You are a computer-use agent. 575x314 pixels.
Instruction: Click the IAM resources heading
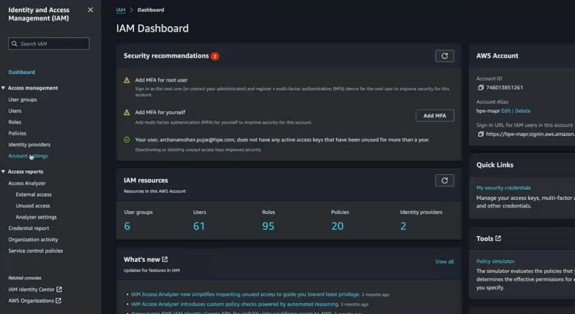(146, 181)
